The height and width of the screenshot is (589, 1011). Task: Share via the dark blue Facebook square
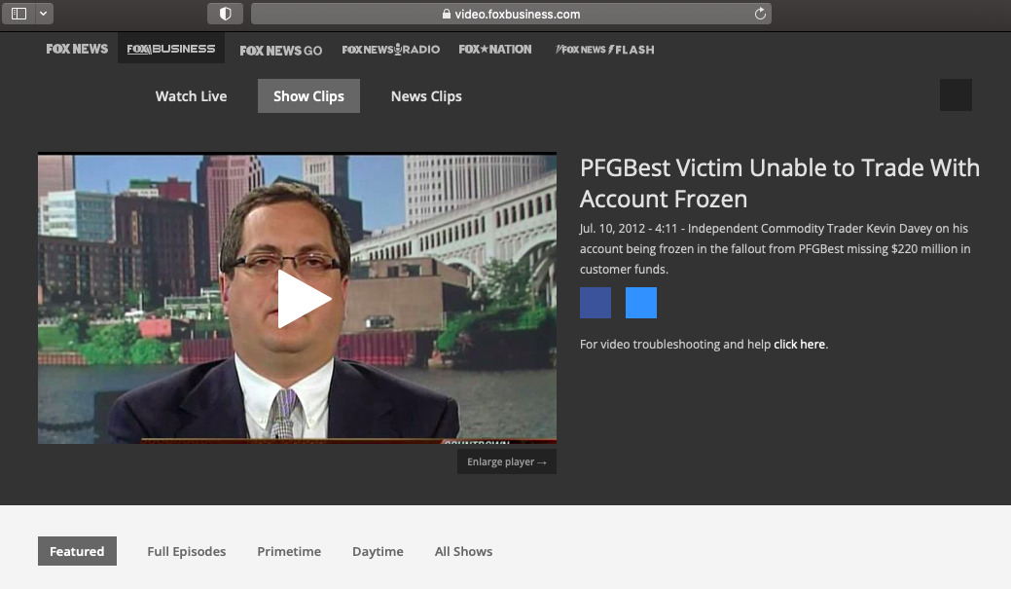[596, 303]
